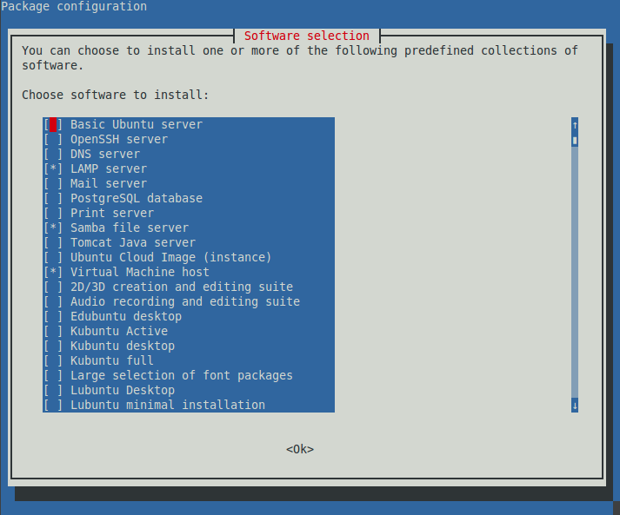Enable the Edubuntu desktop checkbox
The width and height of the screenshot is (620, 515).
pos(53,316)
